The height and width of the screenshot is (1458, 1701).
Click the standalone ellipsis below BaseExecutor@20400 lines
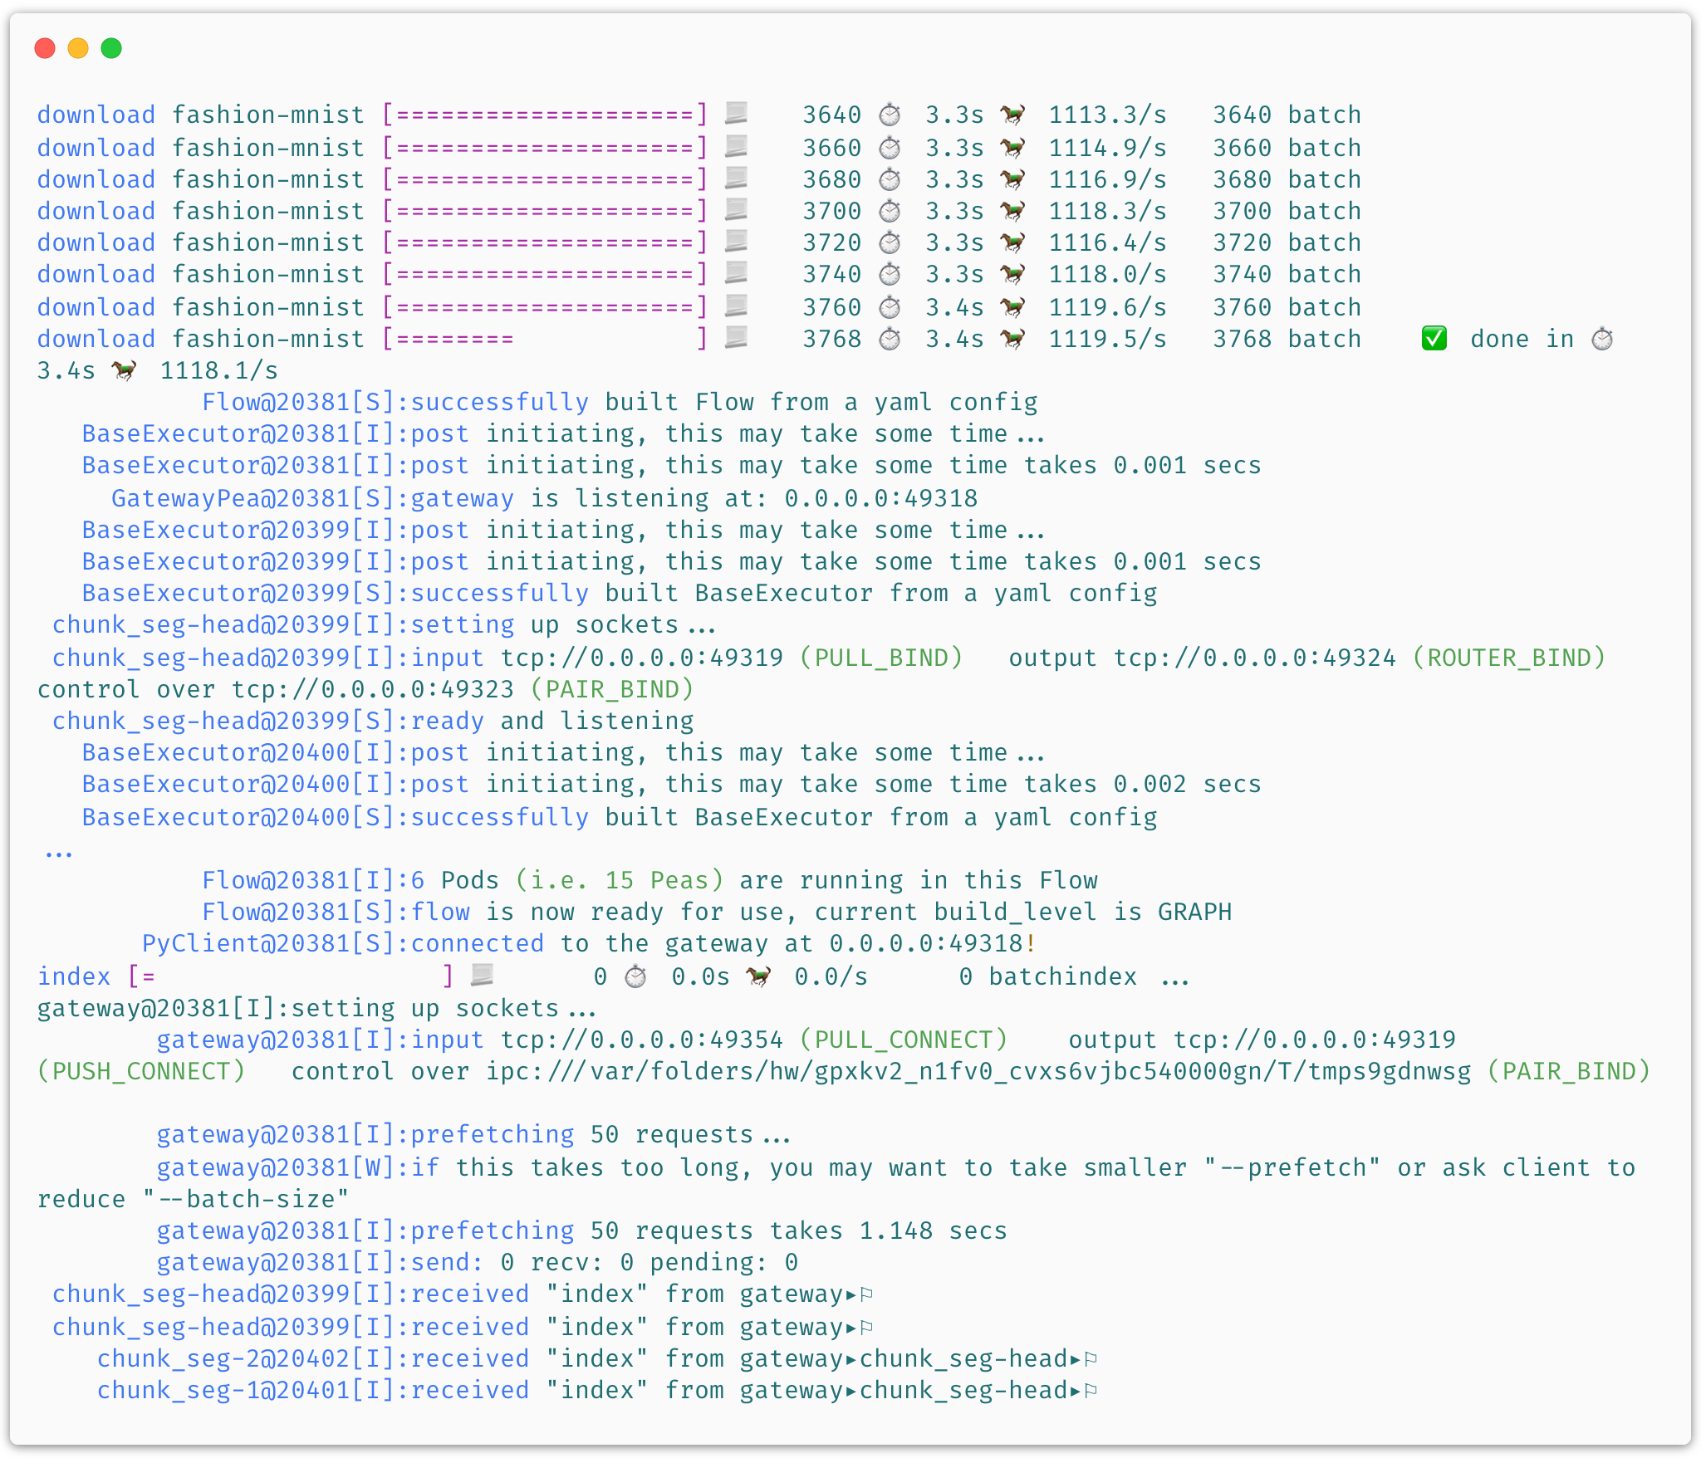[58, 851]
